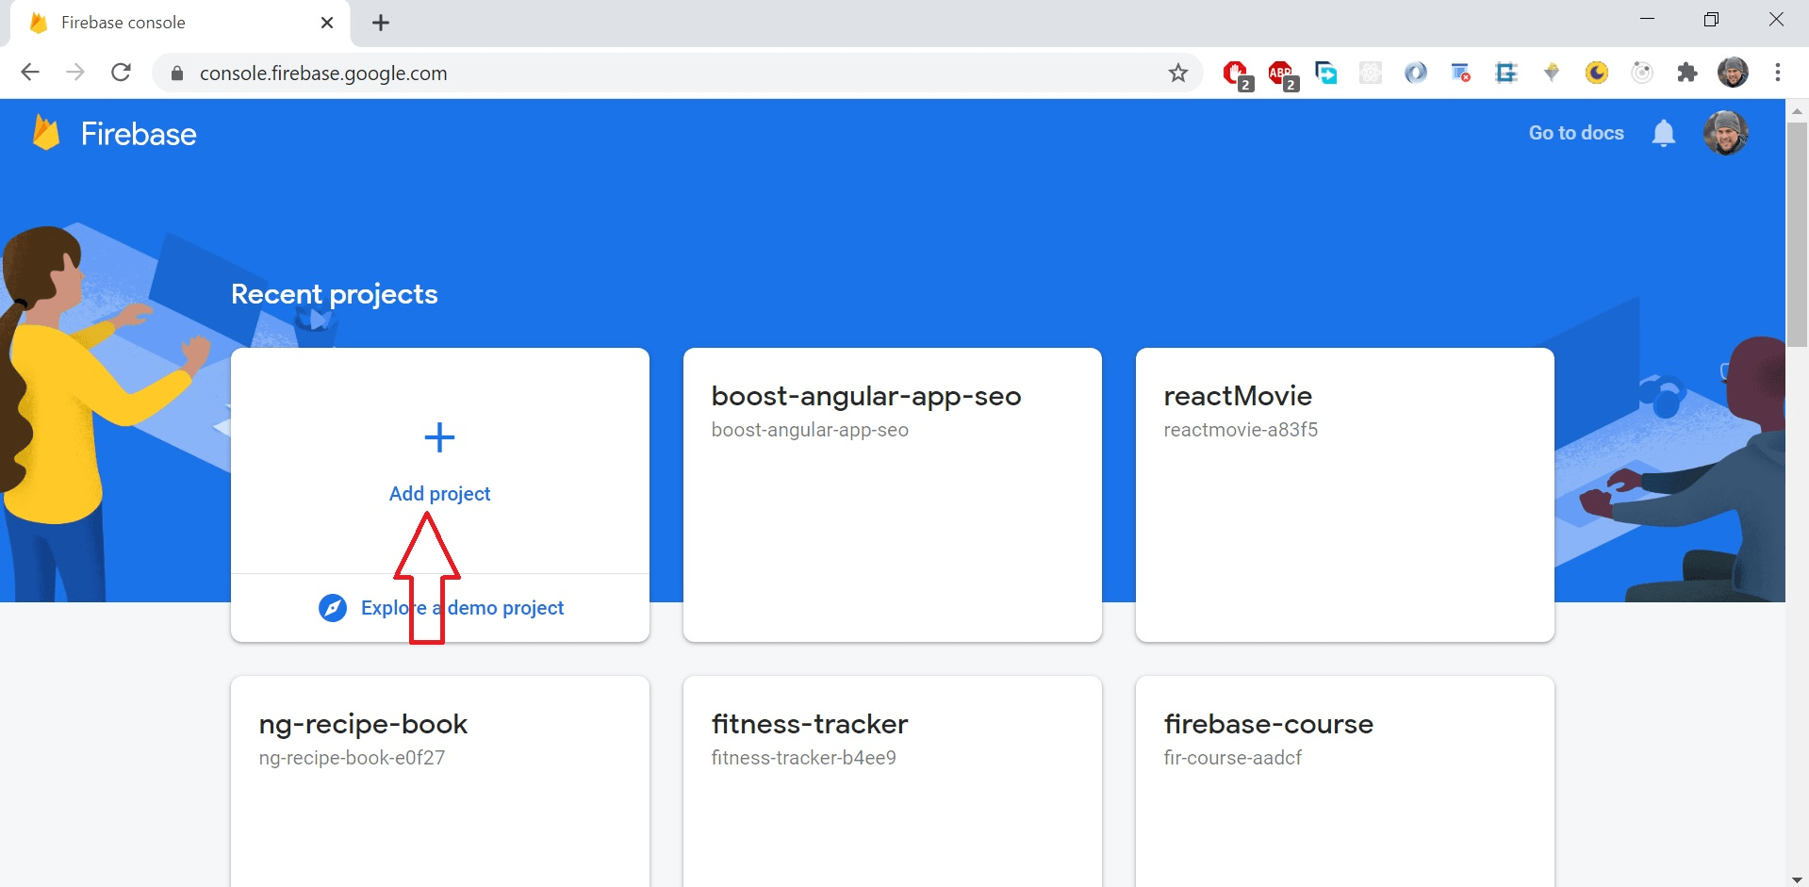Image resolution: width=1809 pixels, height=887 pixels.
Task: Open the Firebase account avatar menu
Action: point(1726,133)
